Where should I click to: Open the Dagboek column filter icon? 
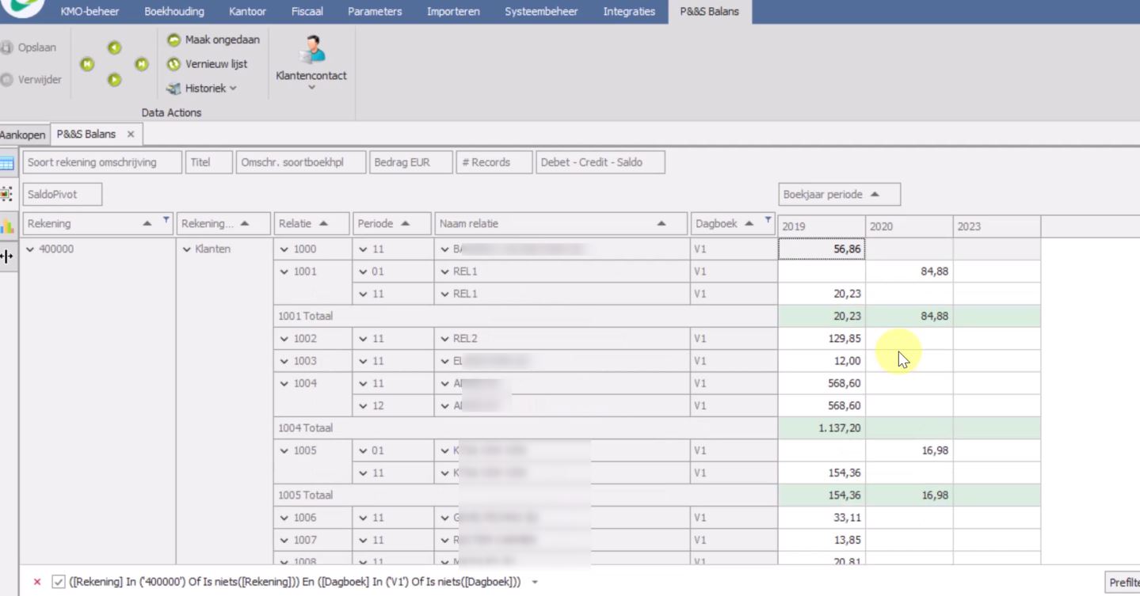point(768,220)
